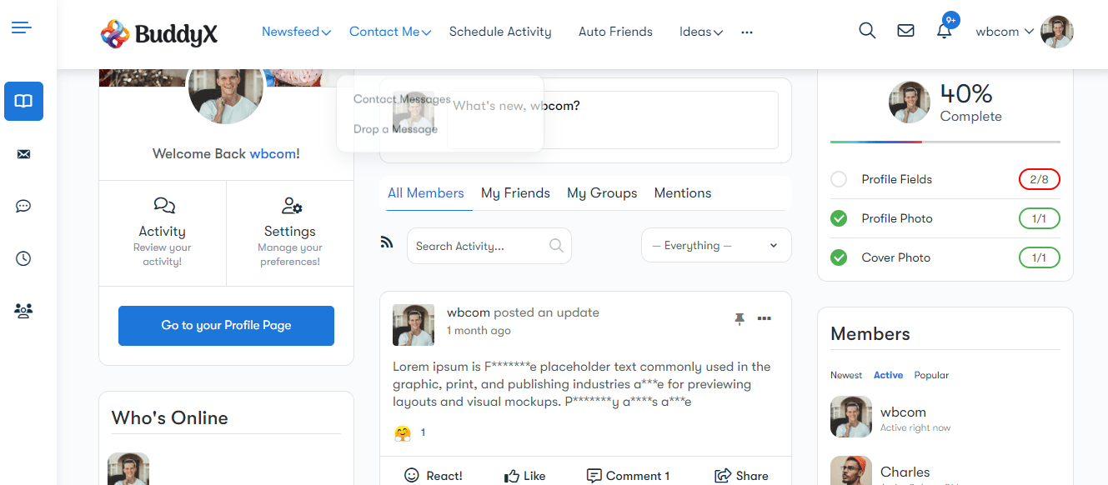Image resolution: width=1108 pixels, height=485 pixels.
Task: Pin the wbcom activity post
Action: [739, 319]
